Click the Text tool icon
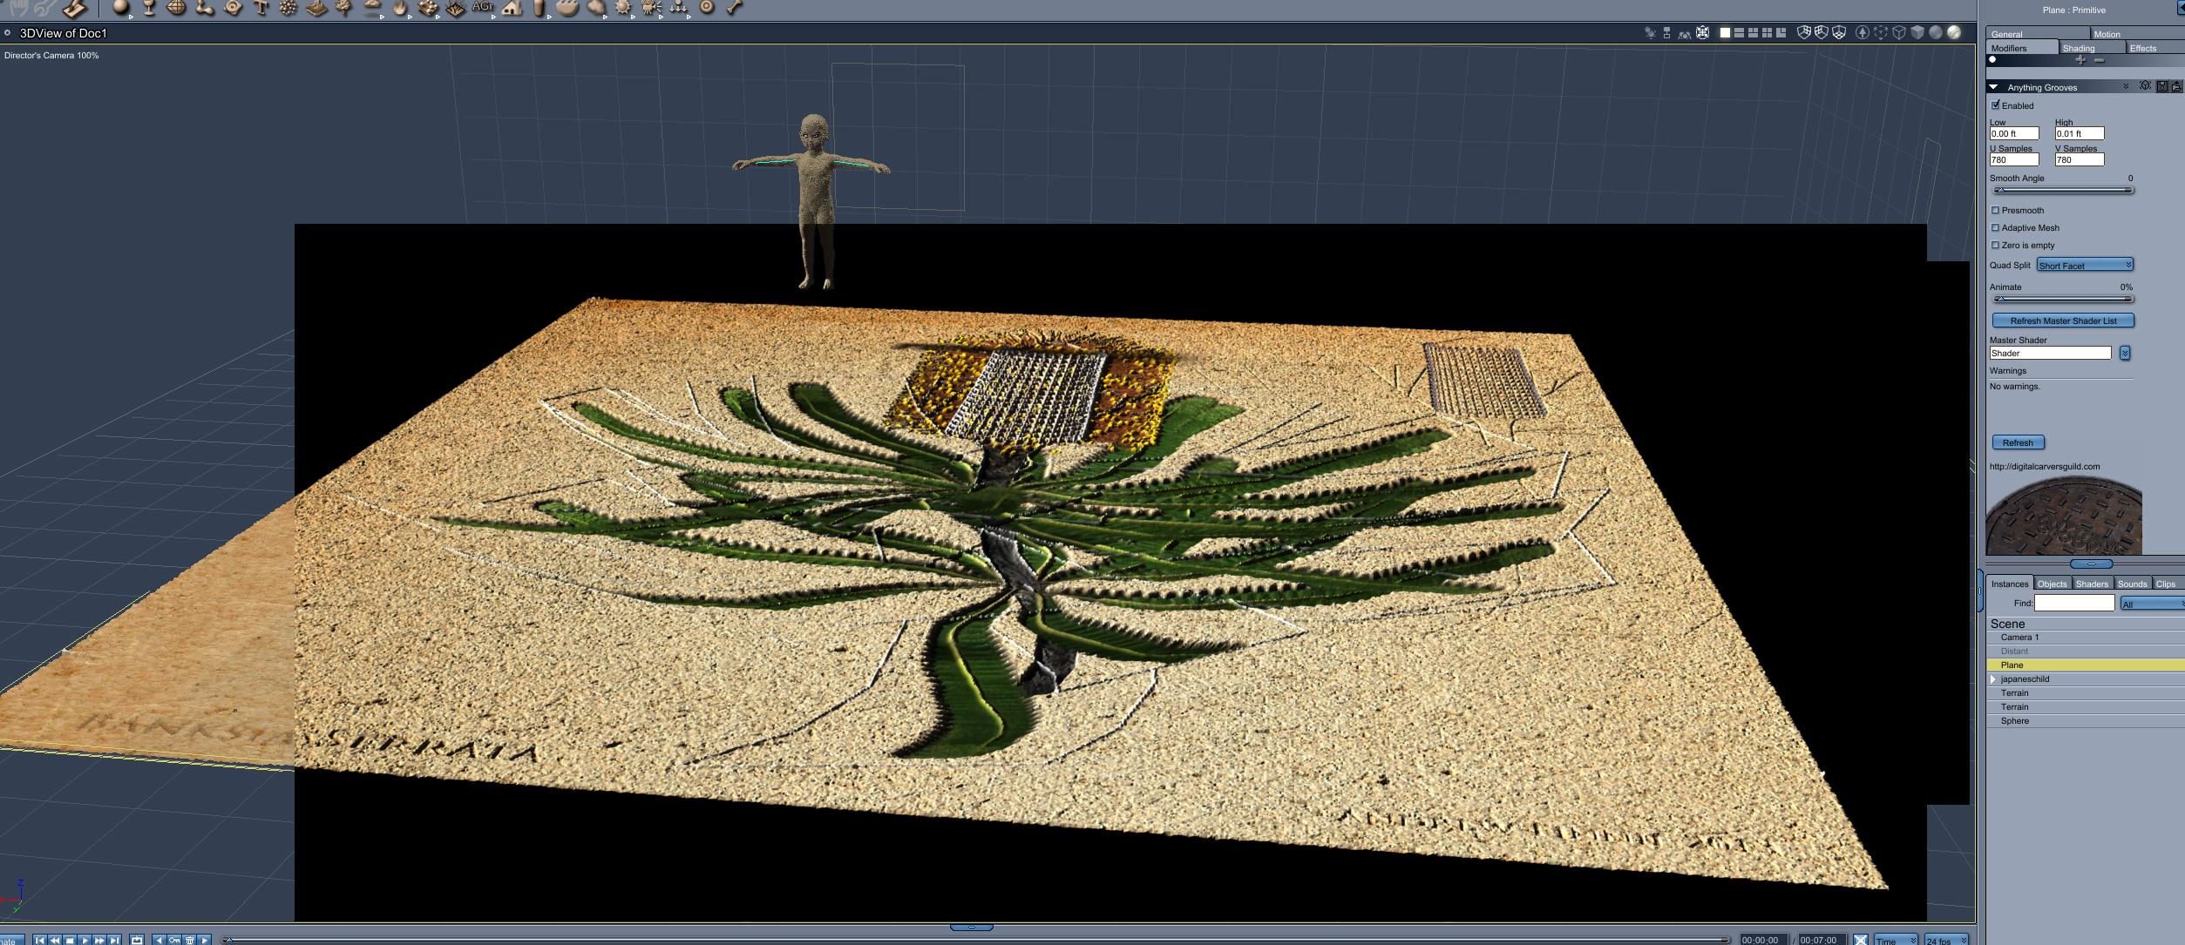The height and width of the screenshot is (945, 2185). (260, 8)
